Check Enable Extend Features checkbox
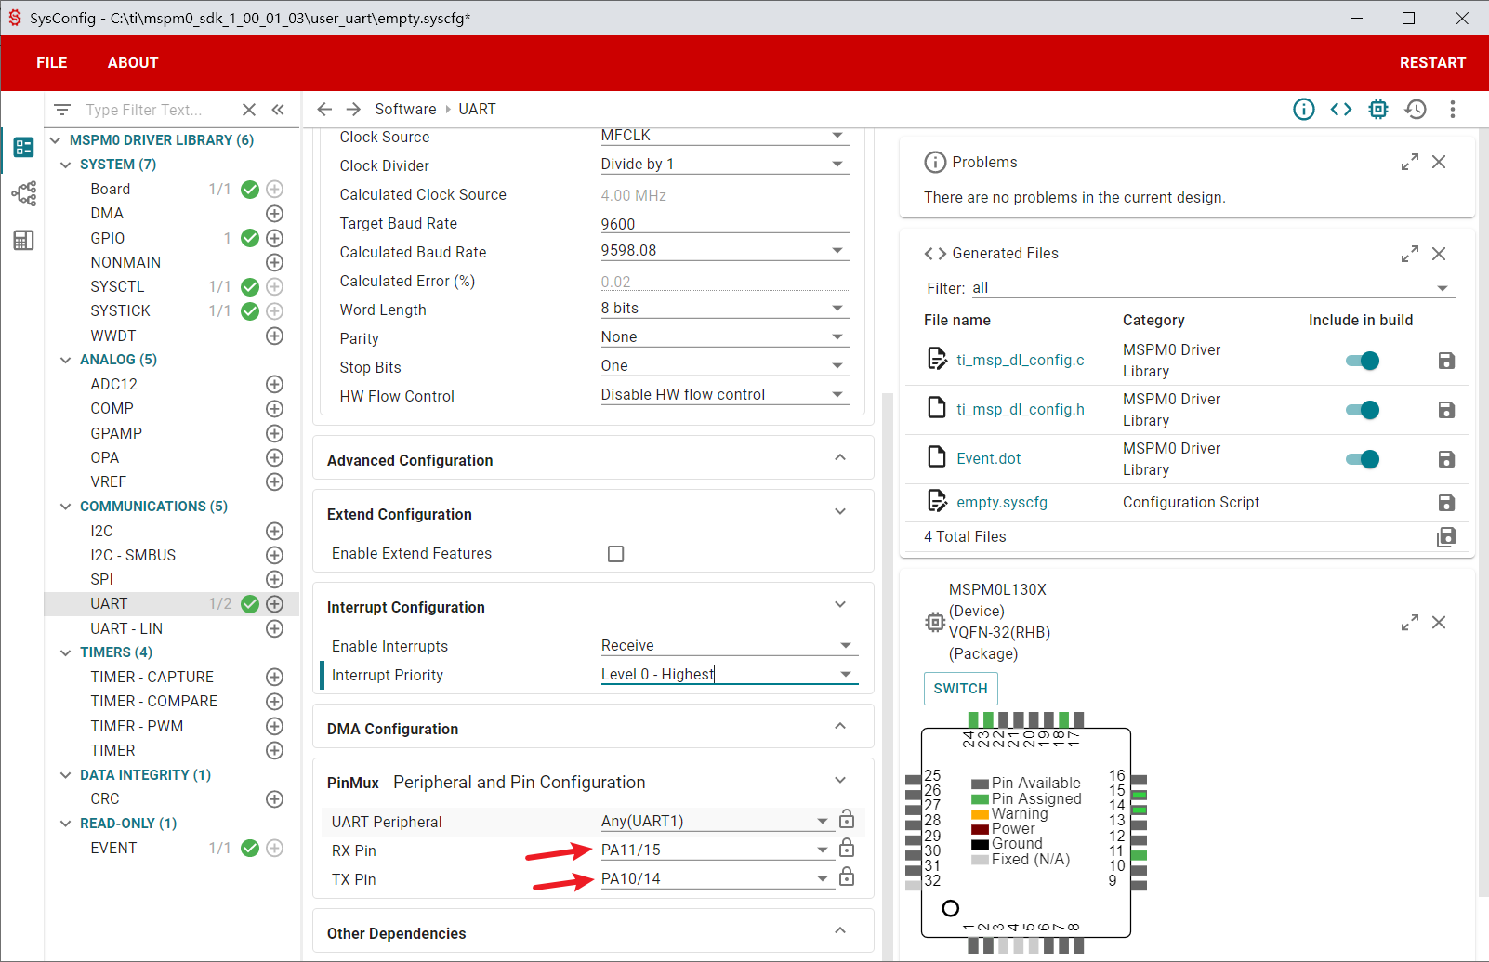Image resolution: width=1489 pixels, height=962 pixels. click(615, 554)
